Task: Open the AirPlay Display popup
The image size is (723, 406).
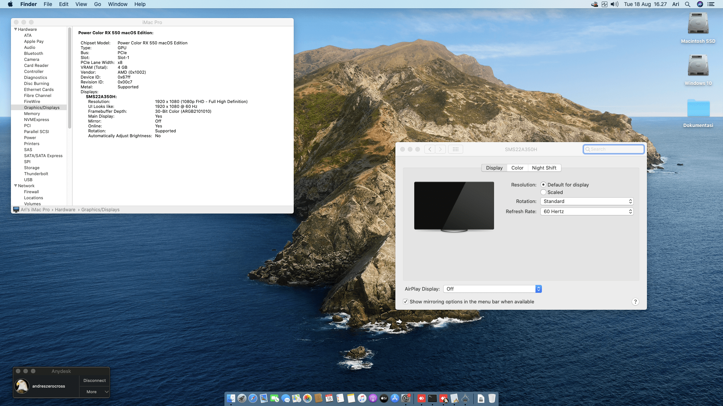Action: pyautogui.click(x=492, y=289)
